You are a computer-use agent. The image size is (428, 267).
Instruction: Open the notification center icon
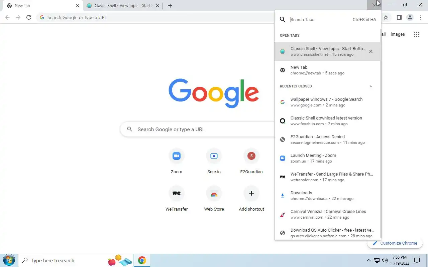(417, 260)
